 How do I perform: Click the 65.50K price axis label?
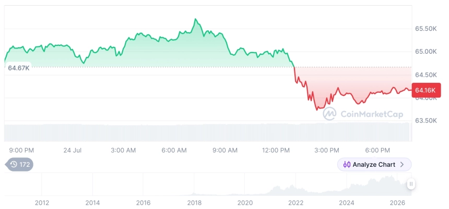tap(426, 29)
